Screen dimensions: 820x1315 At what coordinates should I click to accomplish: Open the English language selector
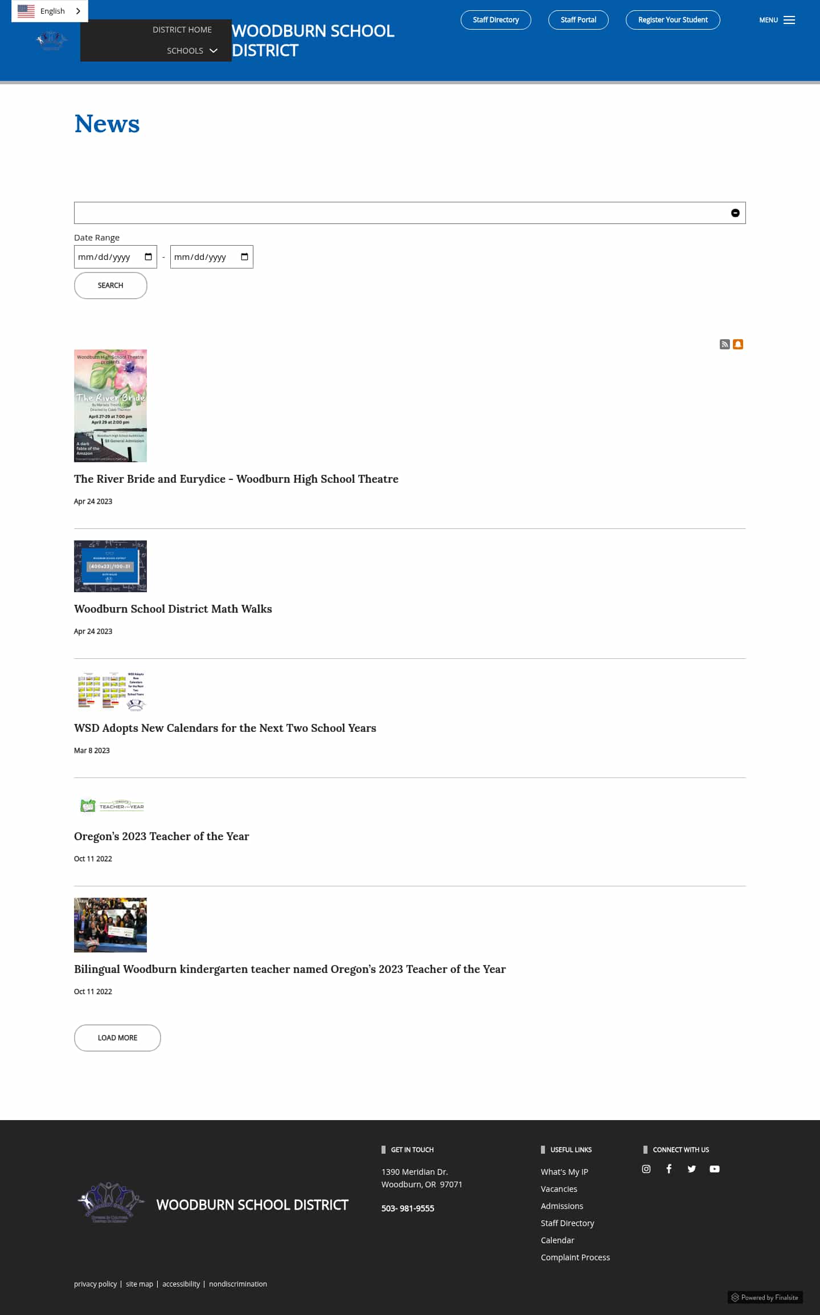(50, 11)
